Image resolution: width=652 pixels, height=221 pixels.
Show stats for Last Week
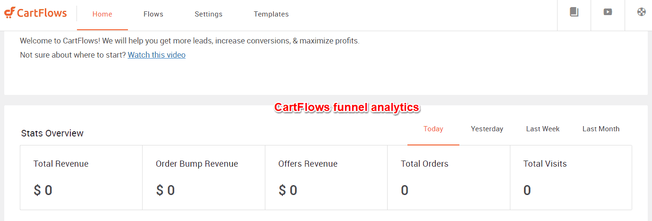[543, 129]
